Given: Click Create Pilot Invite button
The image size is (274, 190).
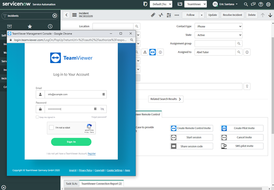Looking at the screenshot, I should tap(242, 128).
